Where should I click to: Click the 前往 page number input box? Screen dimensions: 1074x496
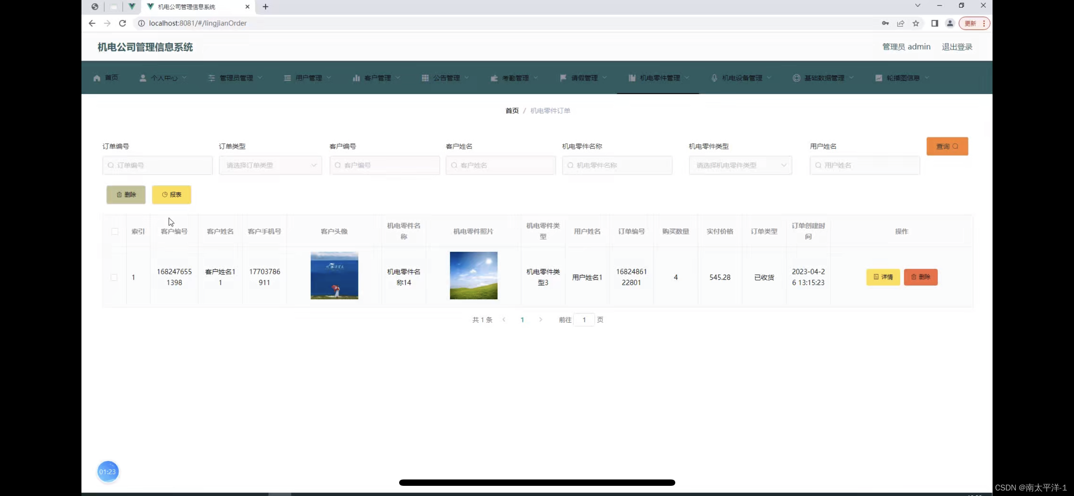(x=584, y=320)
